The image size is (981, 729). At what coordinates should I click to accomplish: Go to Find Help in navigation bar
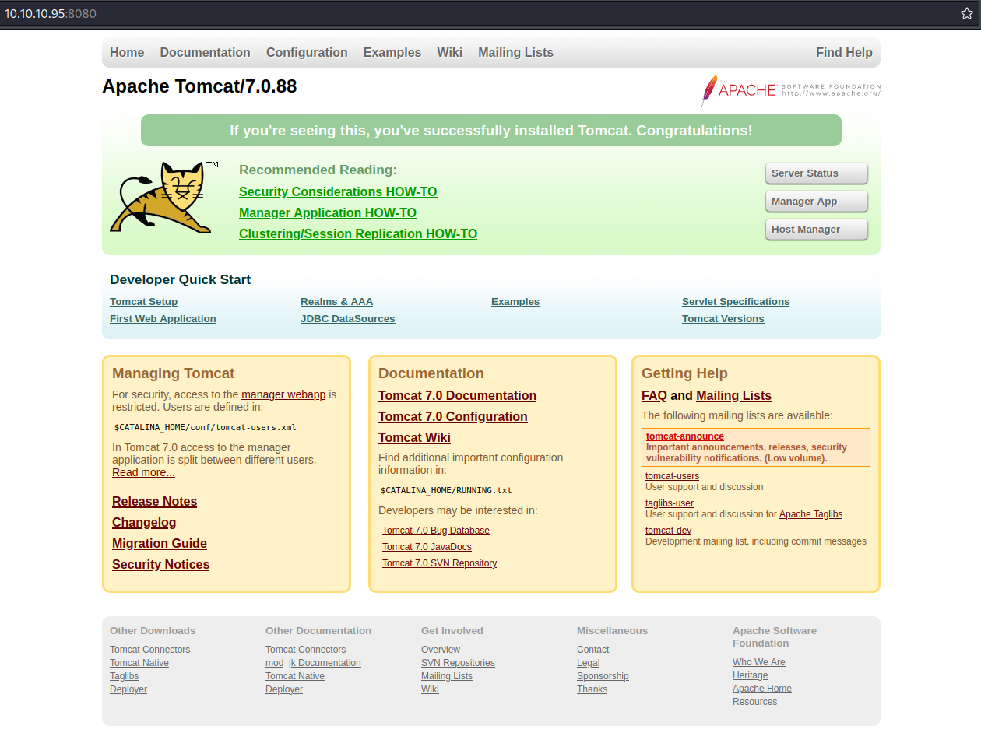[x=843, y=53]
